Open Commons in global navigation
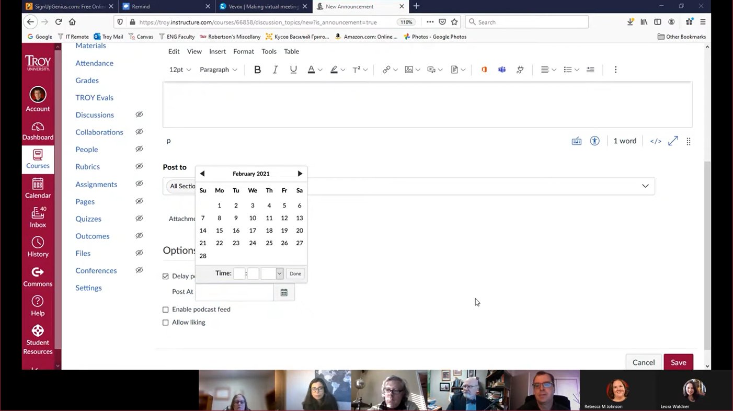This screenshot has width=733, height=411. click(38, 277)
